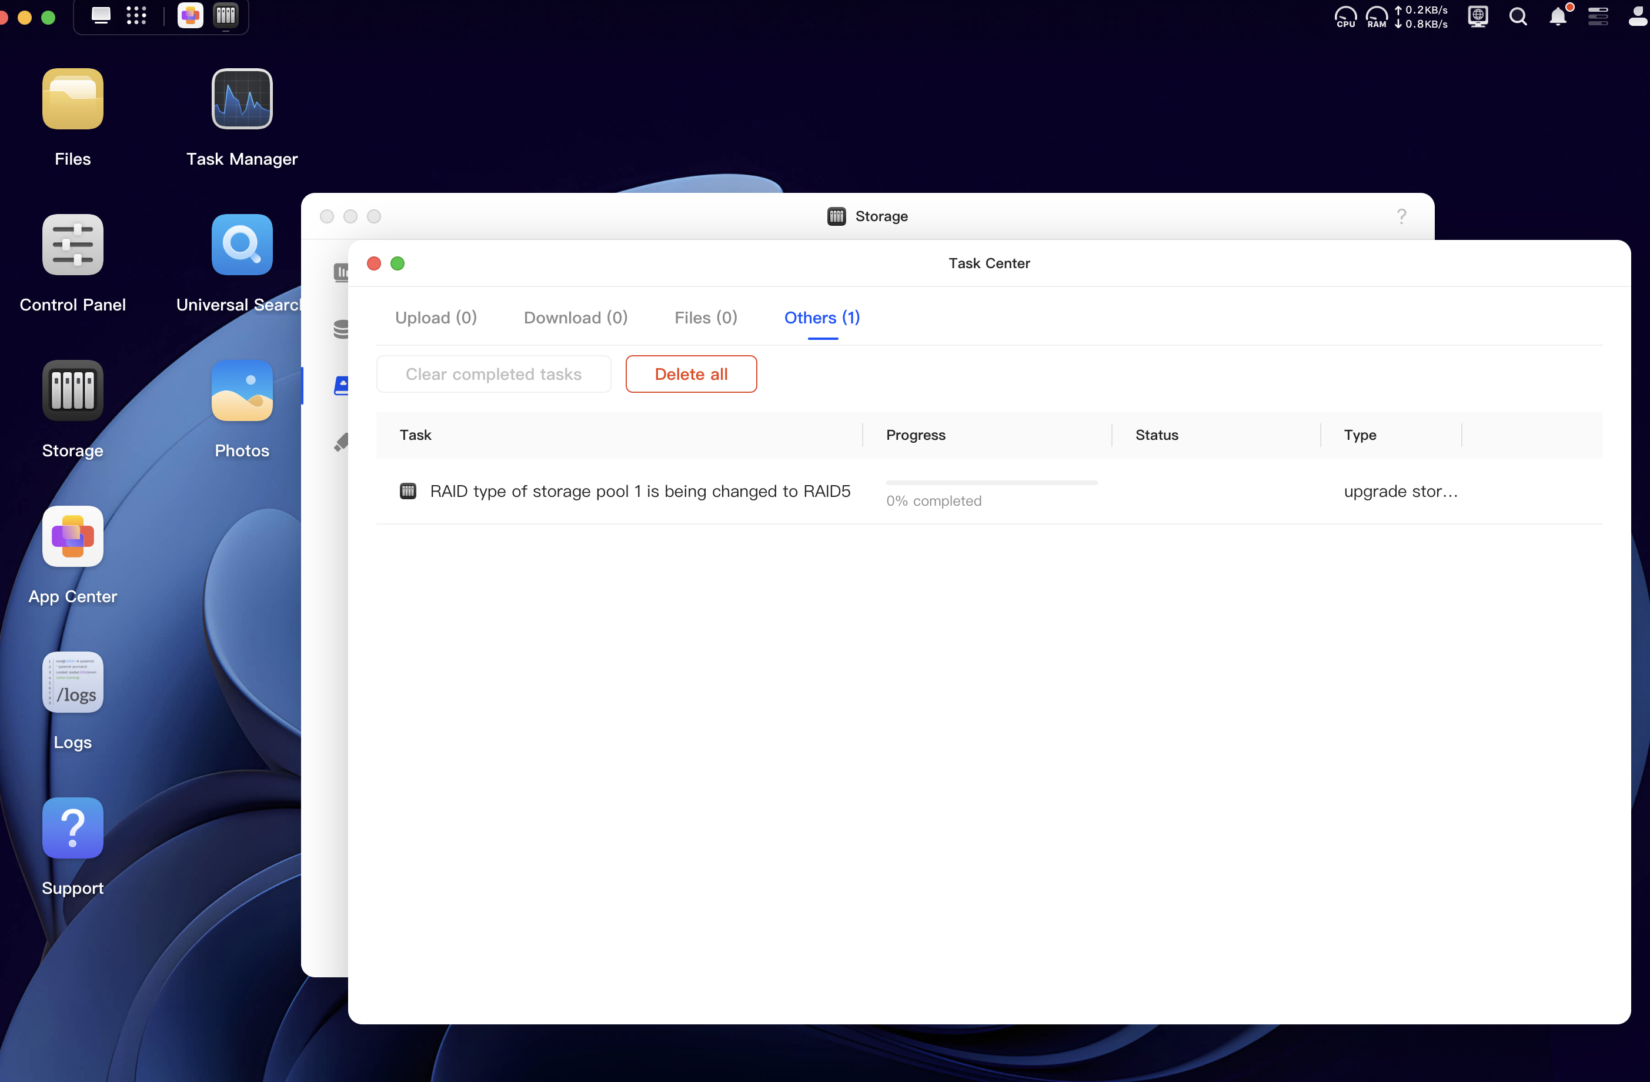Image resolution: width=1650 pixels, height=1082 pixels.
Task: Open App Center from desktop
Action: [73, 536]
